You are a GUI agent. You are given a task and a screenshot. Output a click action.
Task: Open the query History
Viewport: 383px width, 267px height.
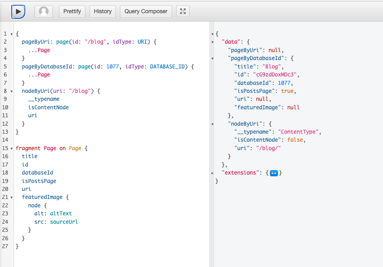(102, 11)
